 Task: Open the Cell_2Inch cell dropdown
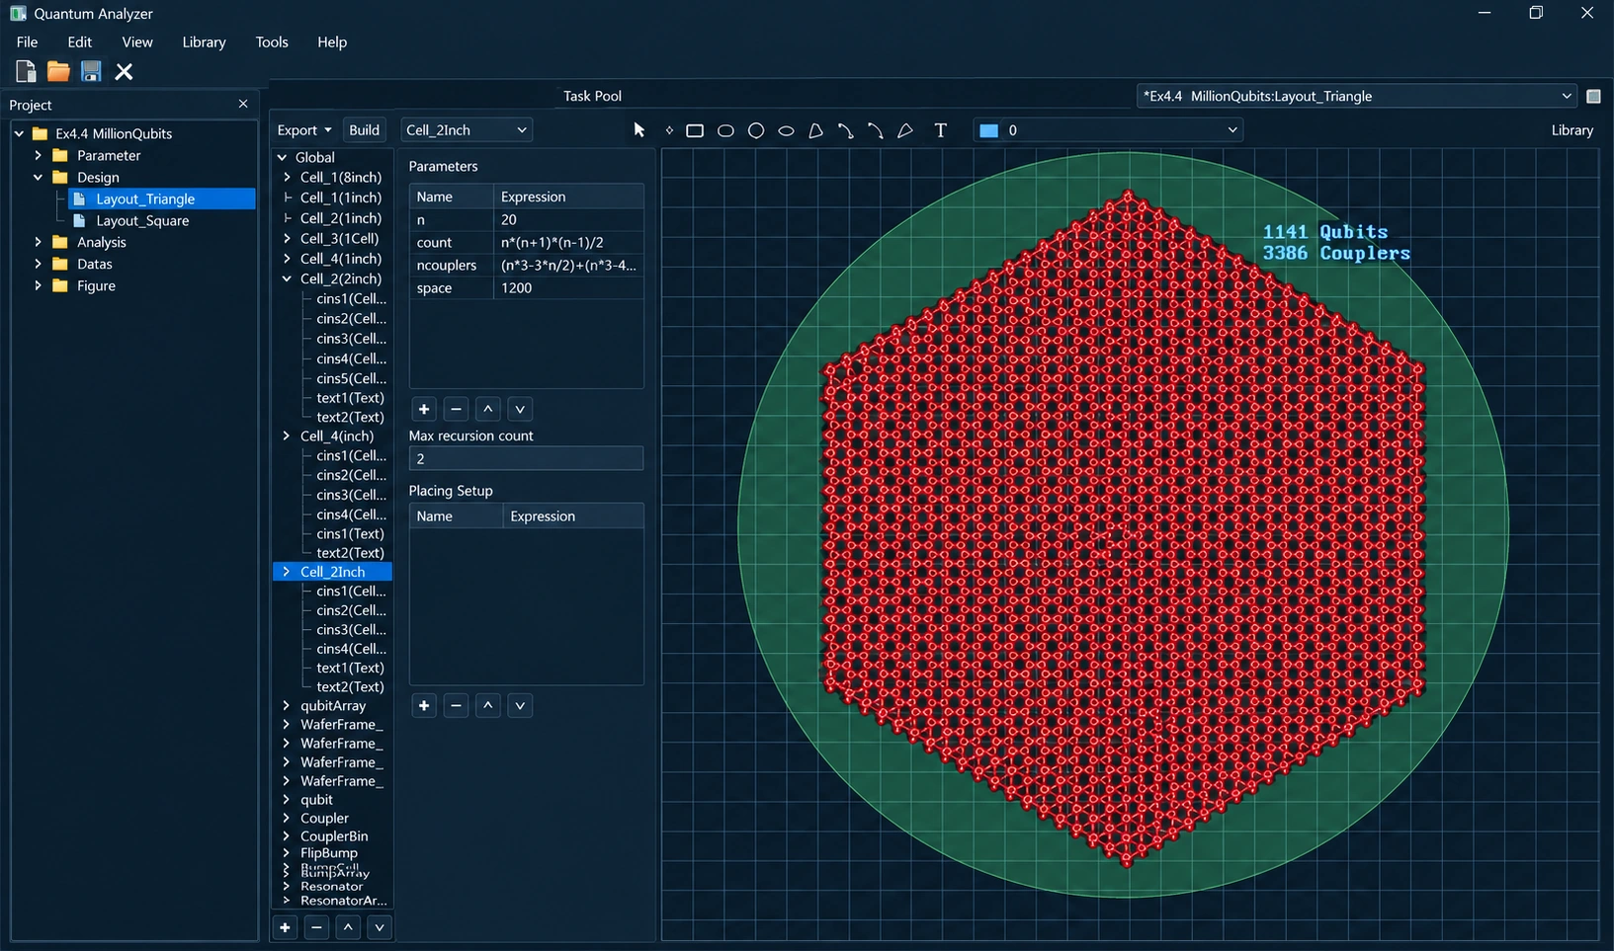pos(467,130)
